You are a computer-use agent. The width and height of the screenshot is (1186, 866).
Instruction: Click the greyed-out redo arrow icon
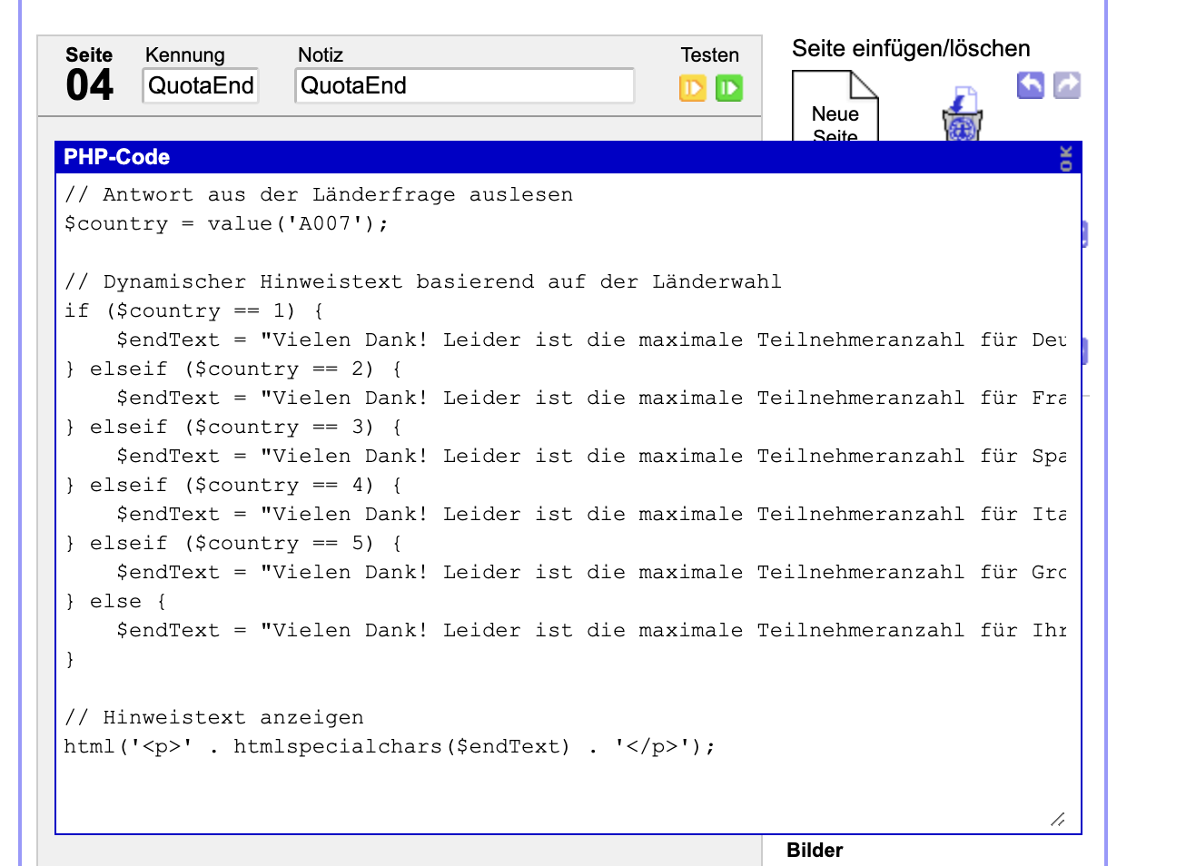tap(1067, 85)
